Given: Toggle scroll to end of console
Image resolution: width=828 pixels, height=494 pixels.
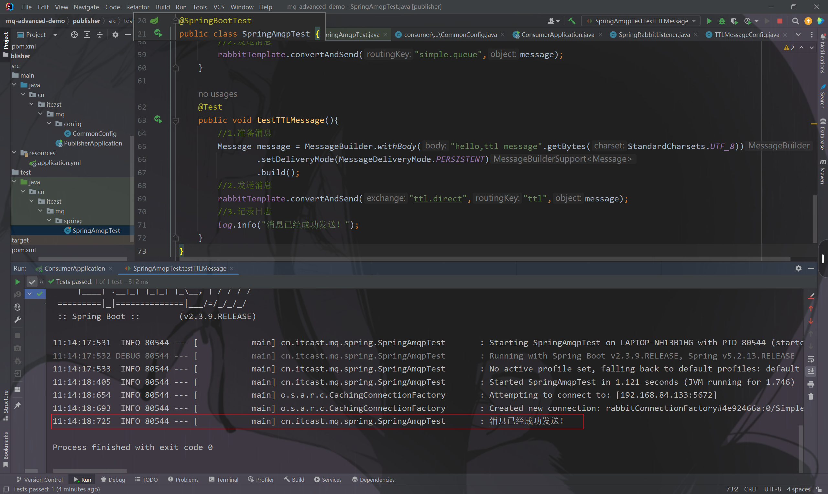Looking at the screenshot, I should (x=811, y=371).
